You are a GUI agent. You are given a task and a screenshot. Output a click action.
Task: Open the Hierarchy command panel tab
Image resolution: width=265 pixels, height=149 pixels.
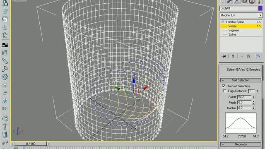[x=237, y=2]
